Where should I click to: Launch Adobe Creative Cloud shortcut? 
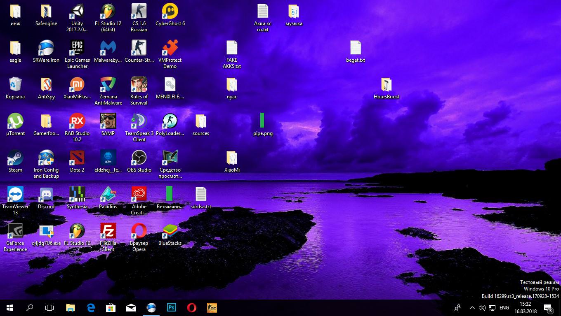(139, 201)
